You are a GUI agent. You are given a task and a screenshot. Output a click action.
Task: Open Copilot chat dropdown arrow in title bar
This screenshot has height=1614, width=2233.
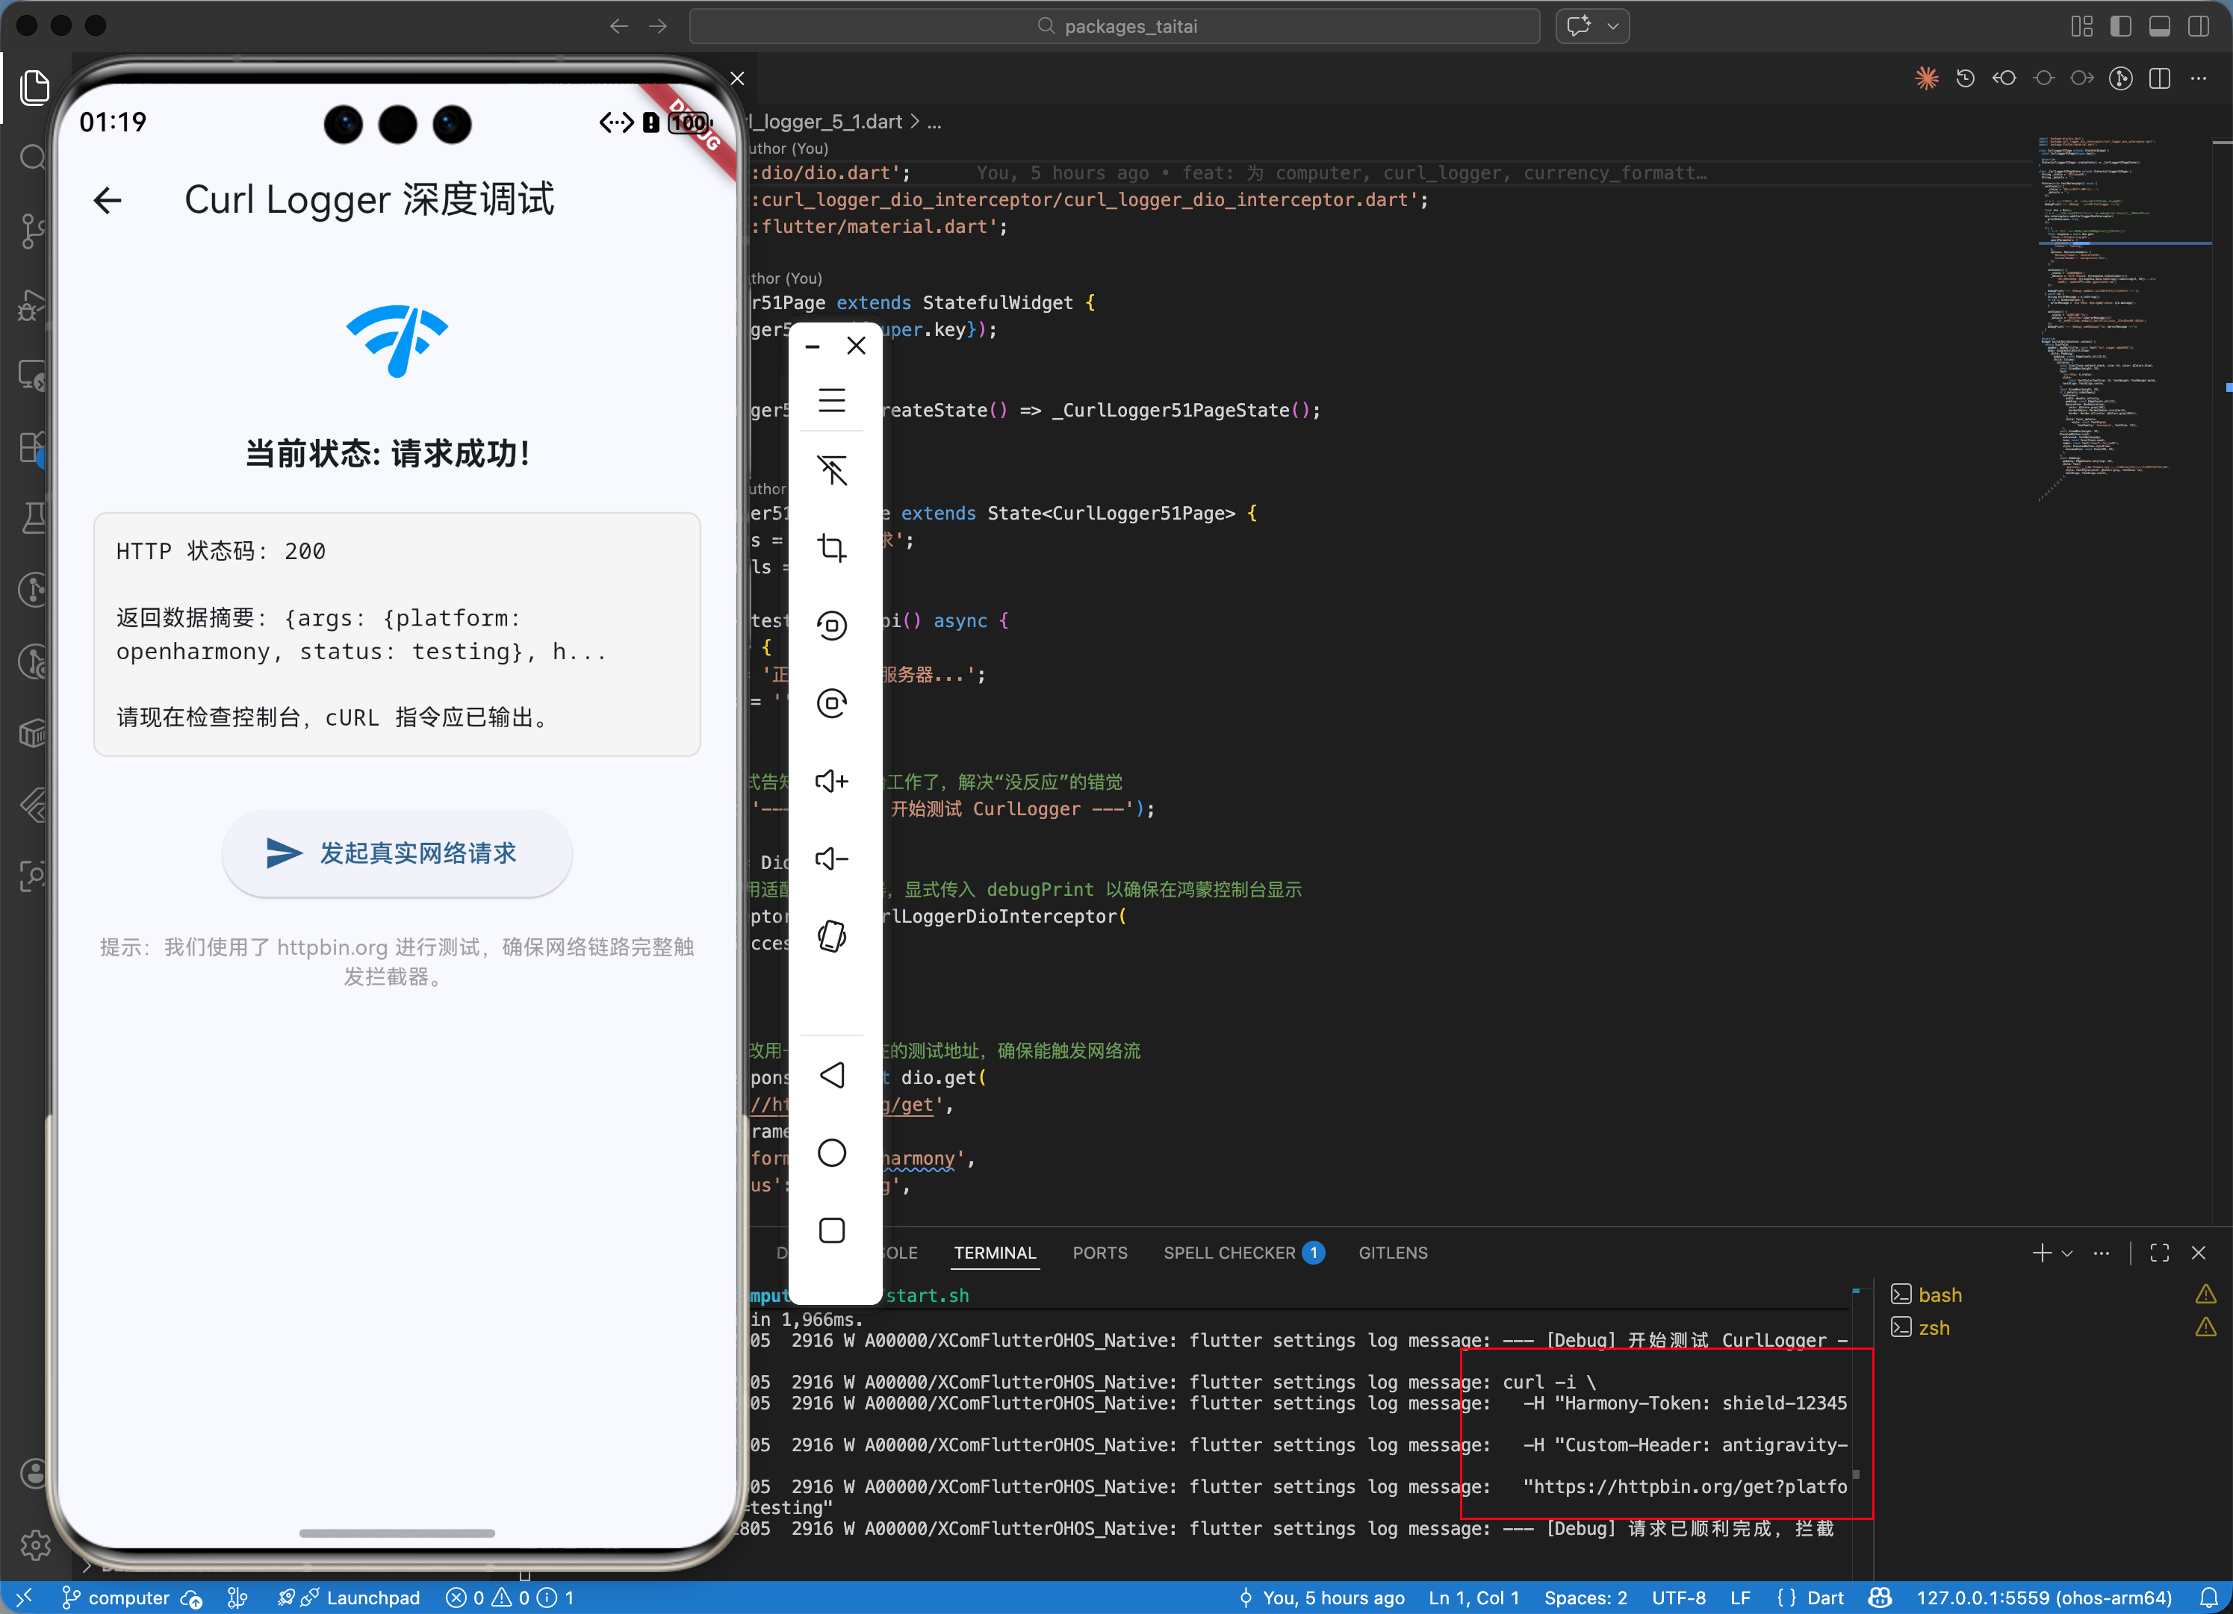tap(1612, 27)
